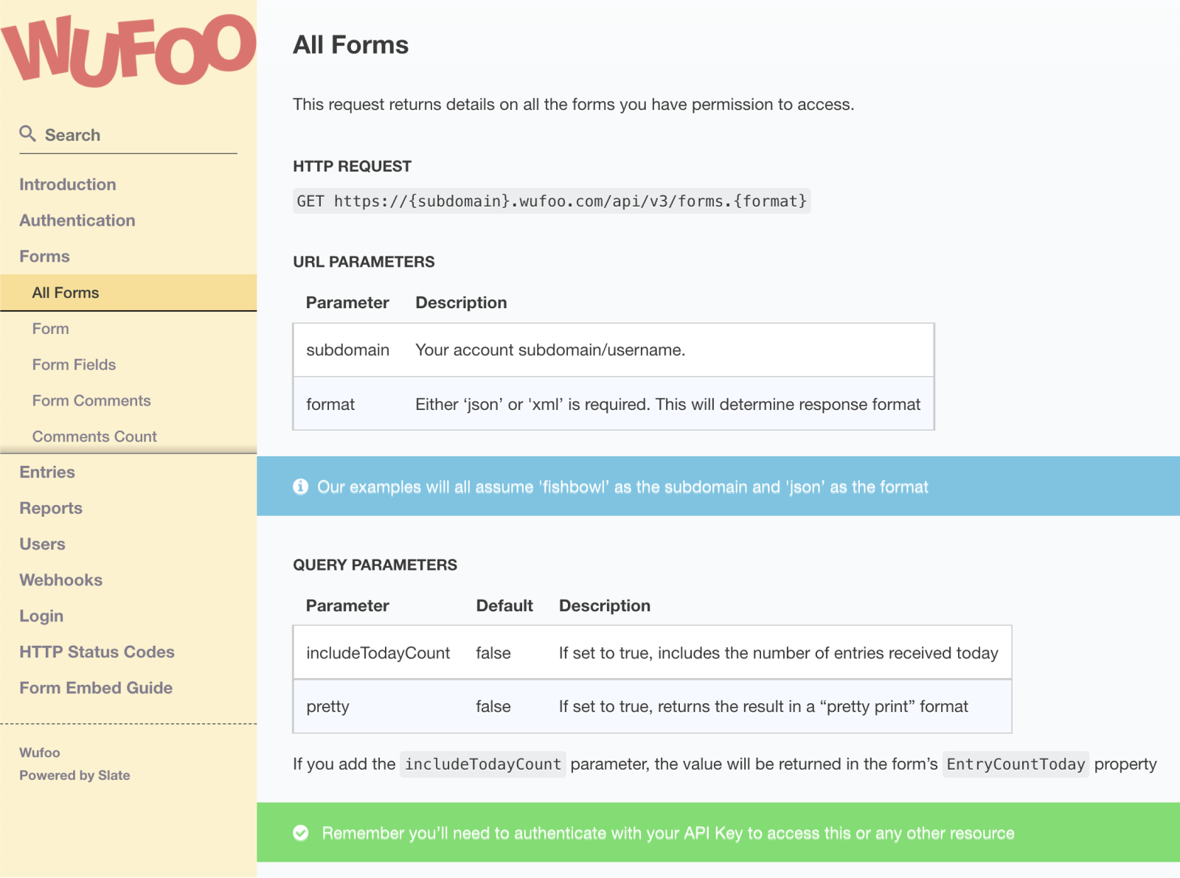
Task: Open the Comments Count page
Action: [x=94, y=436]
